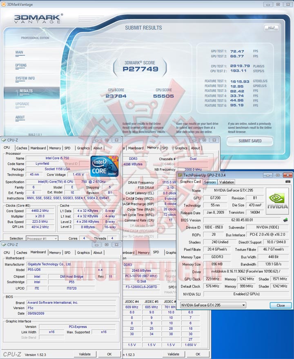Click the GPU-Z title bar icon
Screen dimensions: 294x359
click(x=180, y=175)
